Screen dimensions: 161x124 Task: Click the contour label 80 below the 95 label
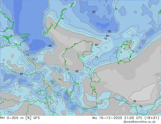coord(107,36)
